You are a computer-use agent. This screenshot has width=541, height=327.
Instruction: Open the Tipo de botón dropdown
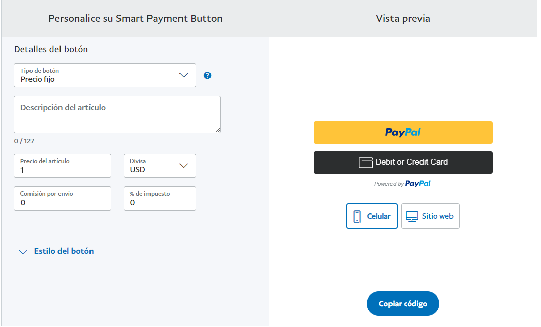coord(105,75)
